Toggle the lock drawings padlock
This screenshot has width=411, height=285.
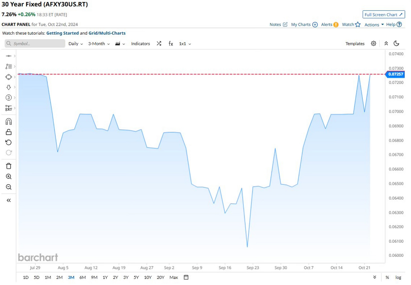click(9, 132)
